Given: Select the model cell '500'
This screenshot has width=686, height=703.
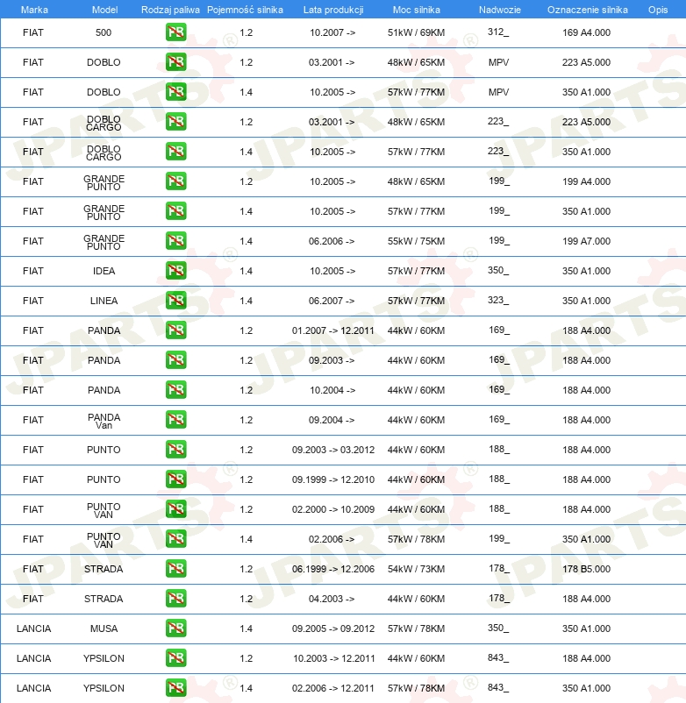Looking at the screenshot, I should (x=104, y=32).
